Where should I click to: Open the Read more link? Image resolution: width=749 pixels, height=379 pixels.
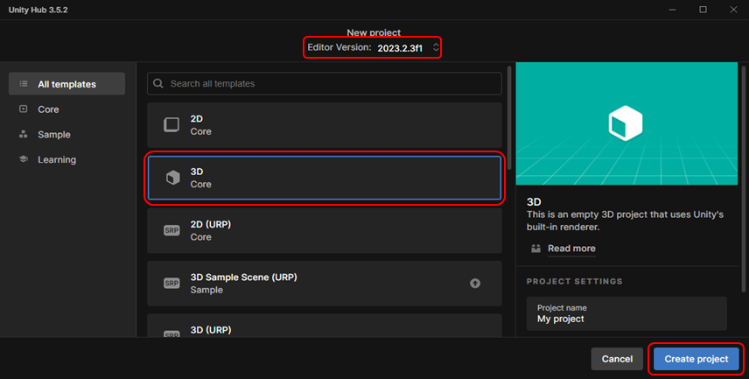[571, 249]
